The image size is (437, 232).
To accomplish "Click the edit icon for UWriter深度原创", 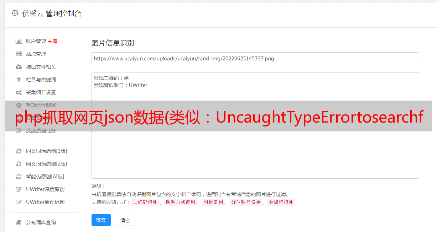I will (x=19, y=189).
